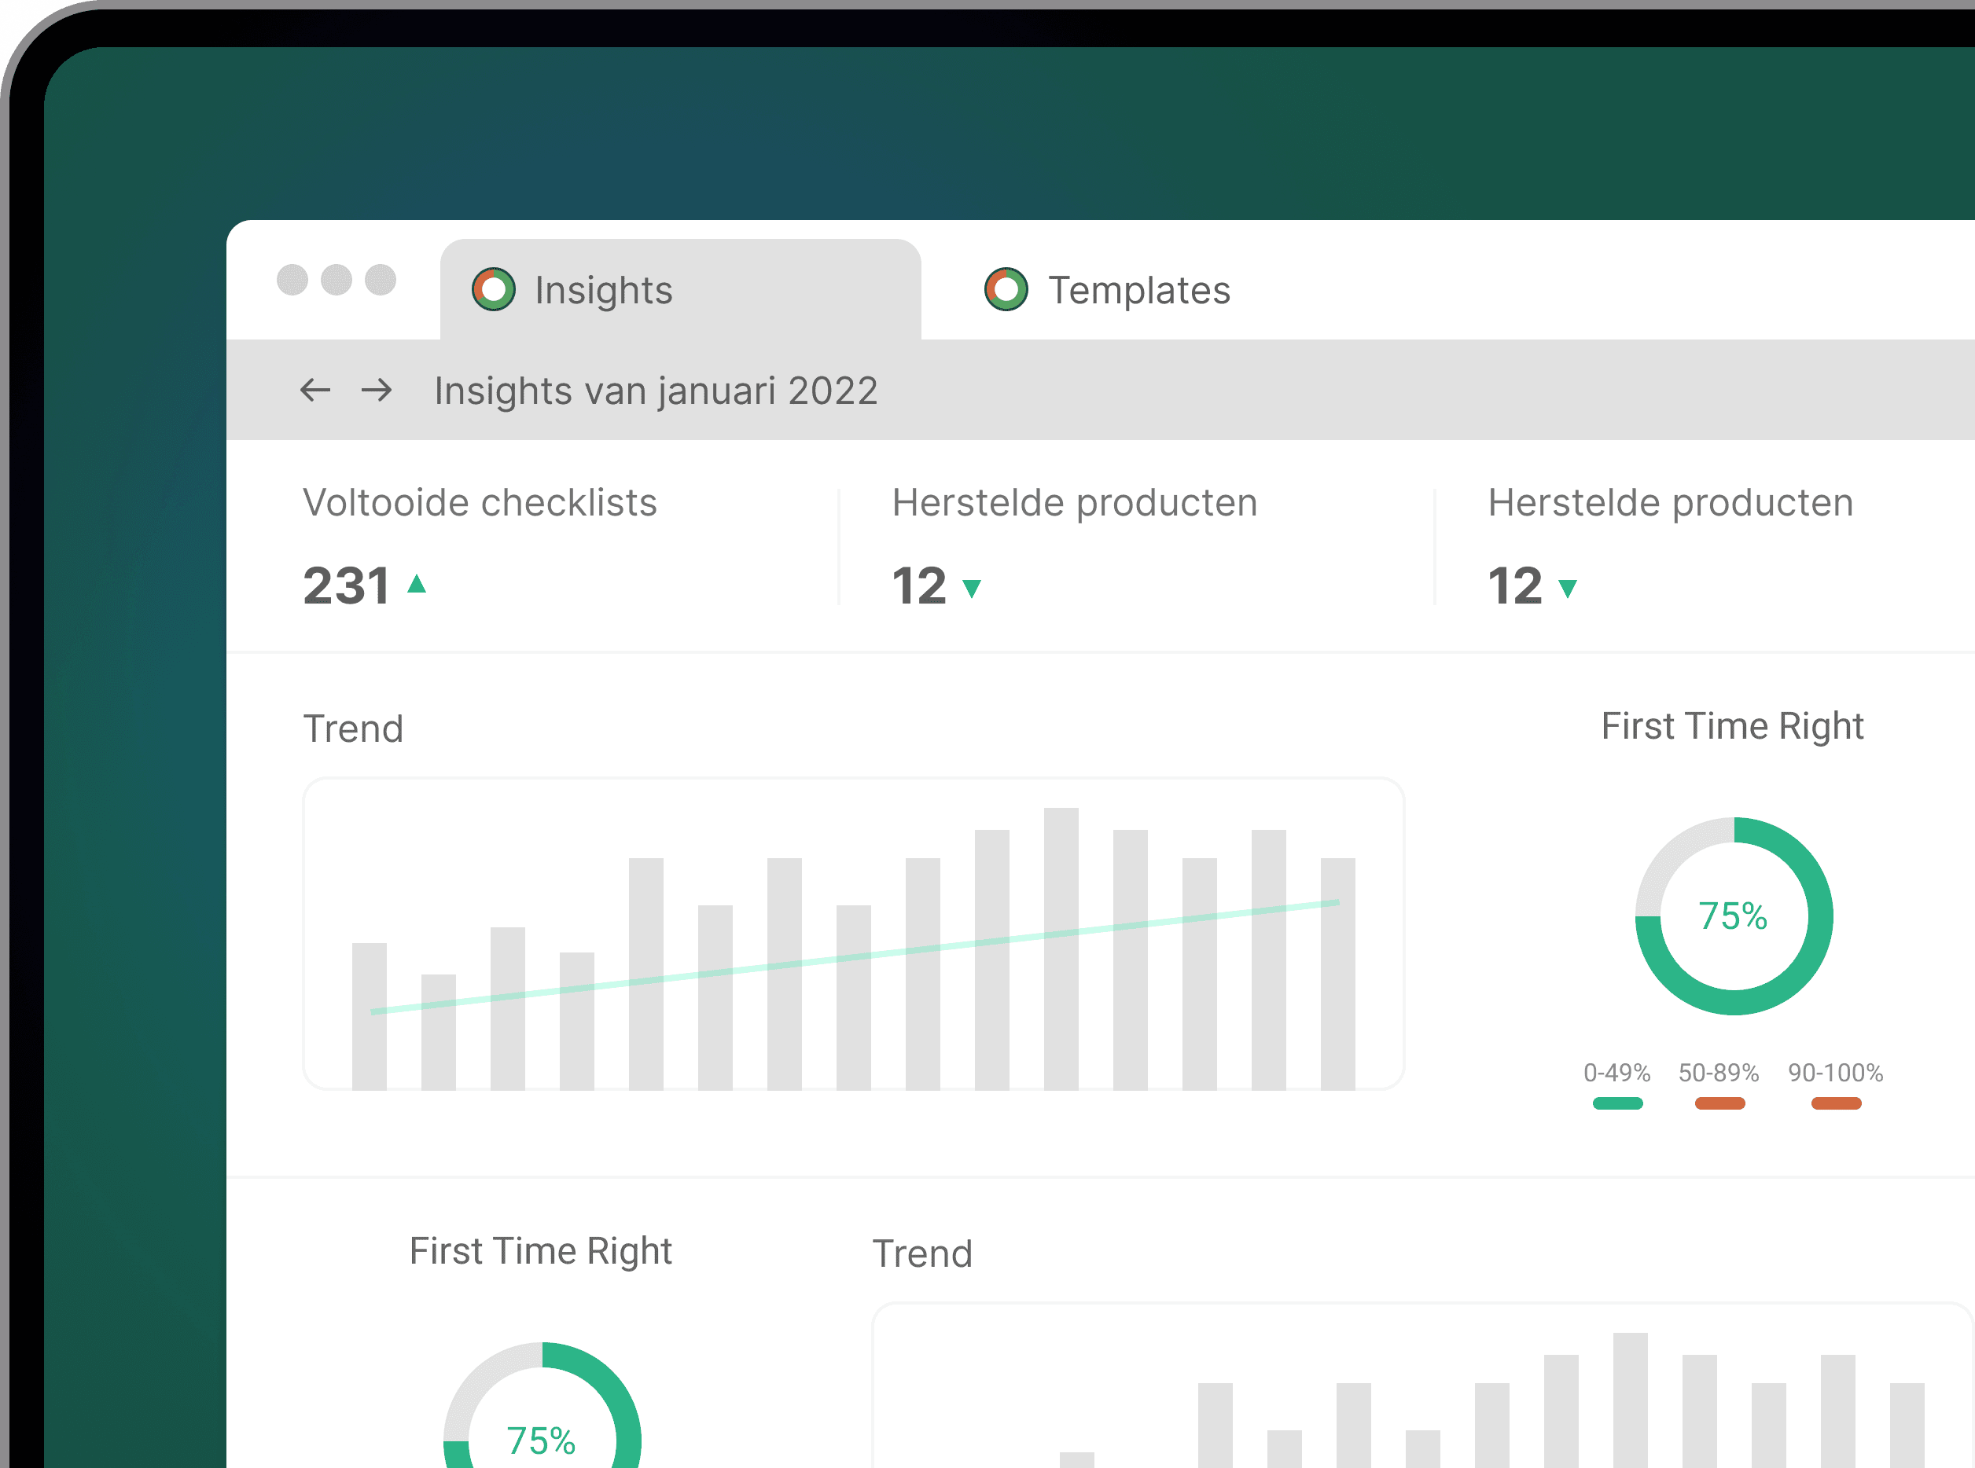Image resolution: width=1975 pixels, height=1468 pixels.
Task: Select the 90-100% orange legend swatch
Action: [x=1837, y=1103]
